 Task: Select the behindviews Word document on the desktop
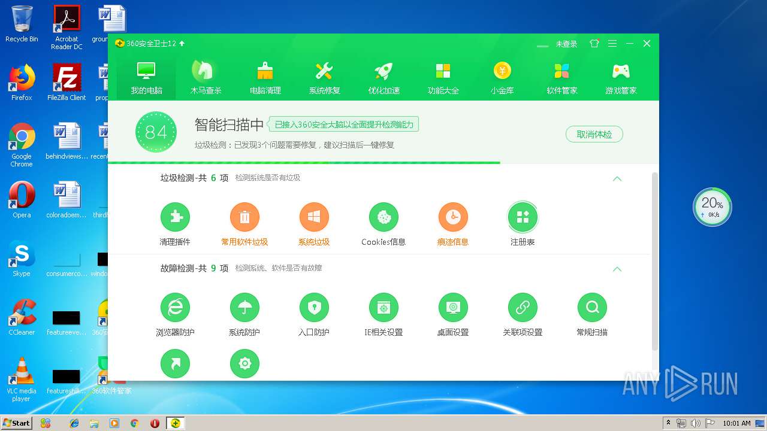(x=67, y=141)
